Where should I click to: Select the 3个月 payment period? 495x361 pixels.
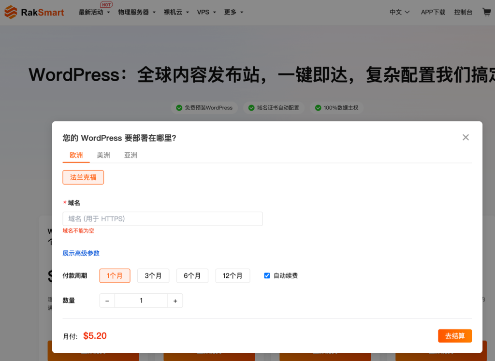coord(153,275)
